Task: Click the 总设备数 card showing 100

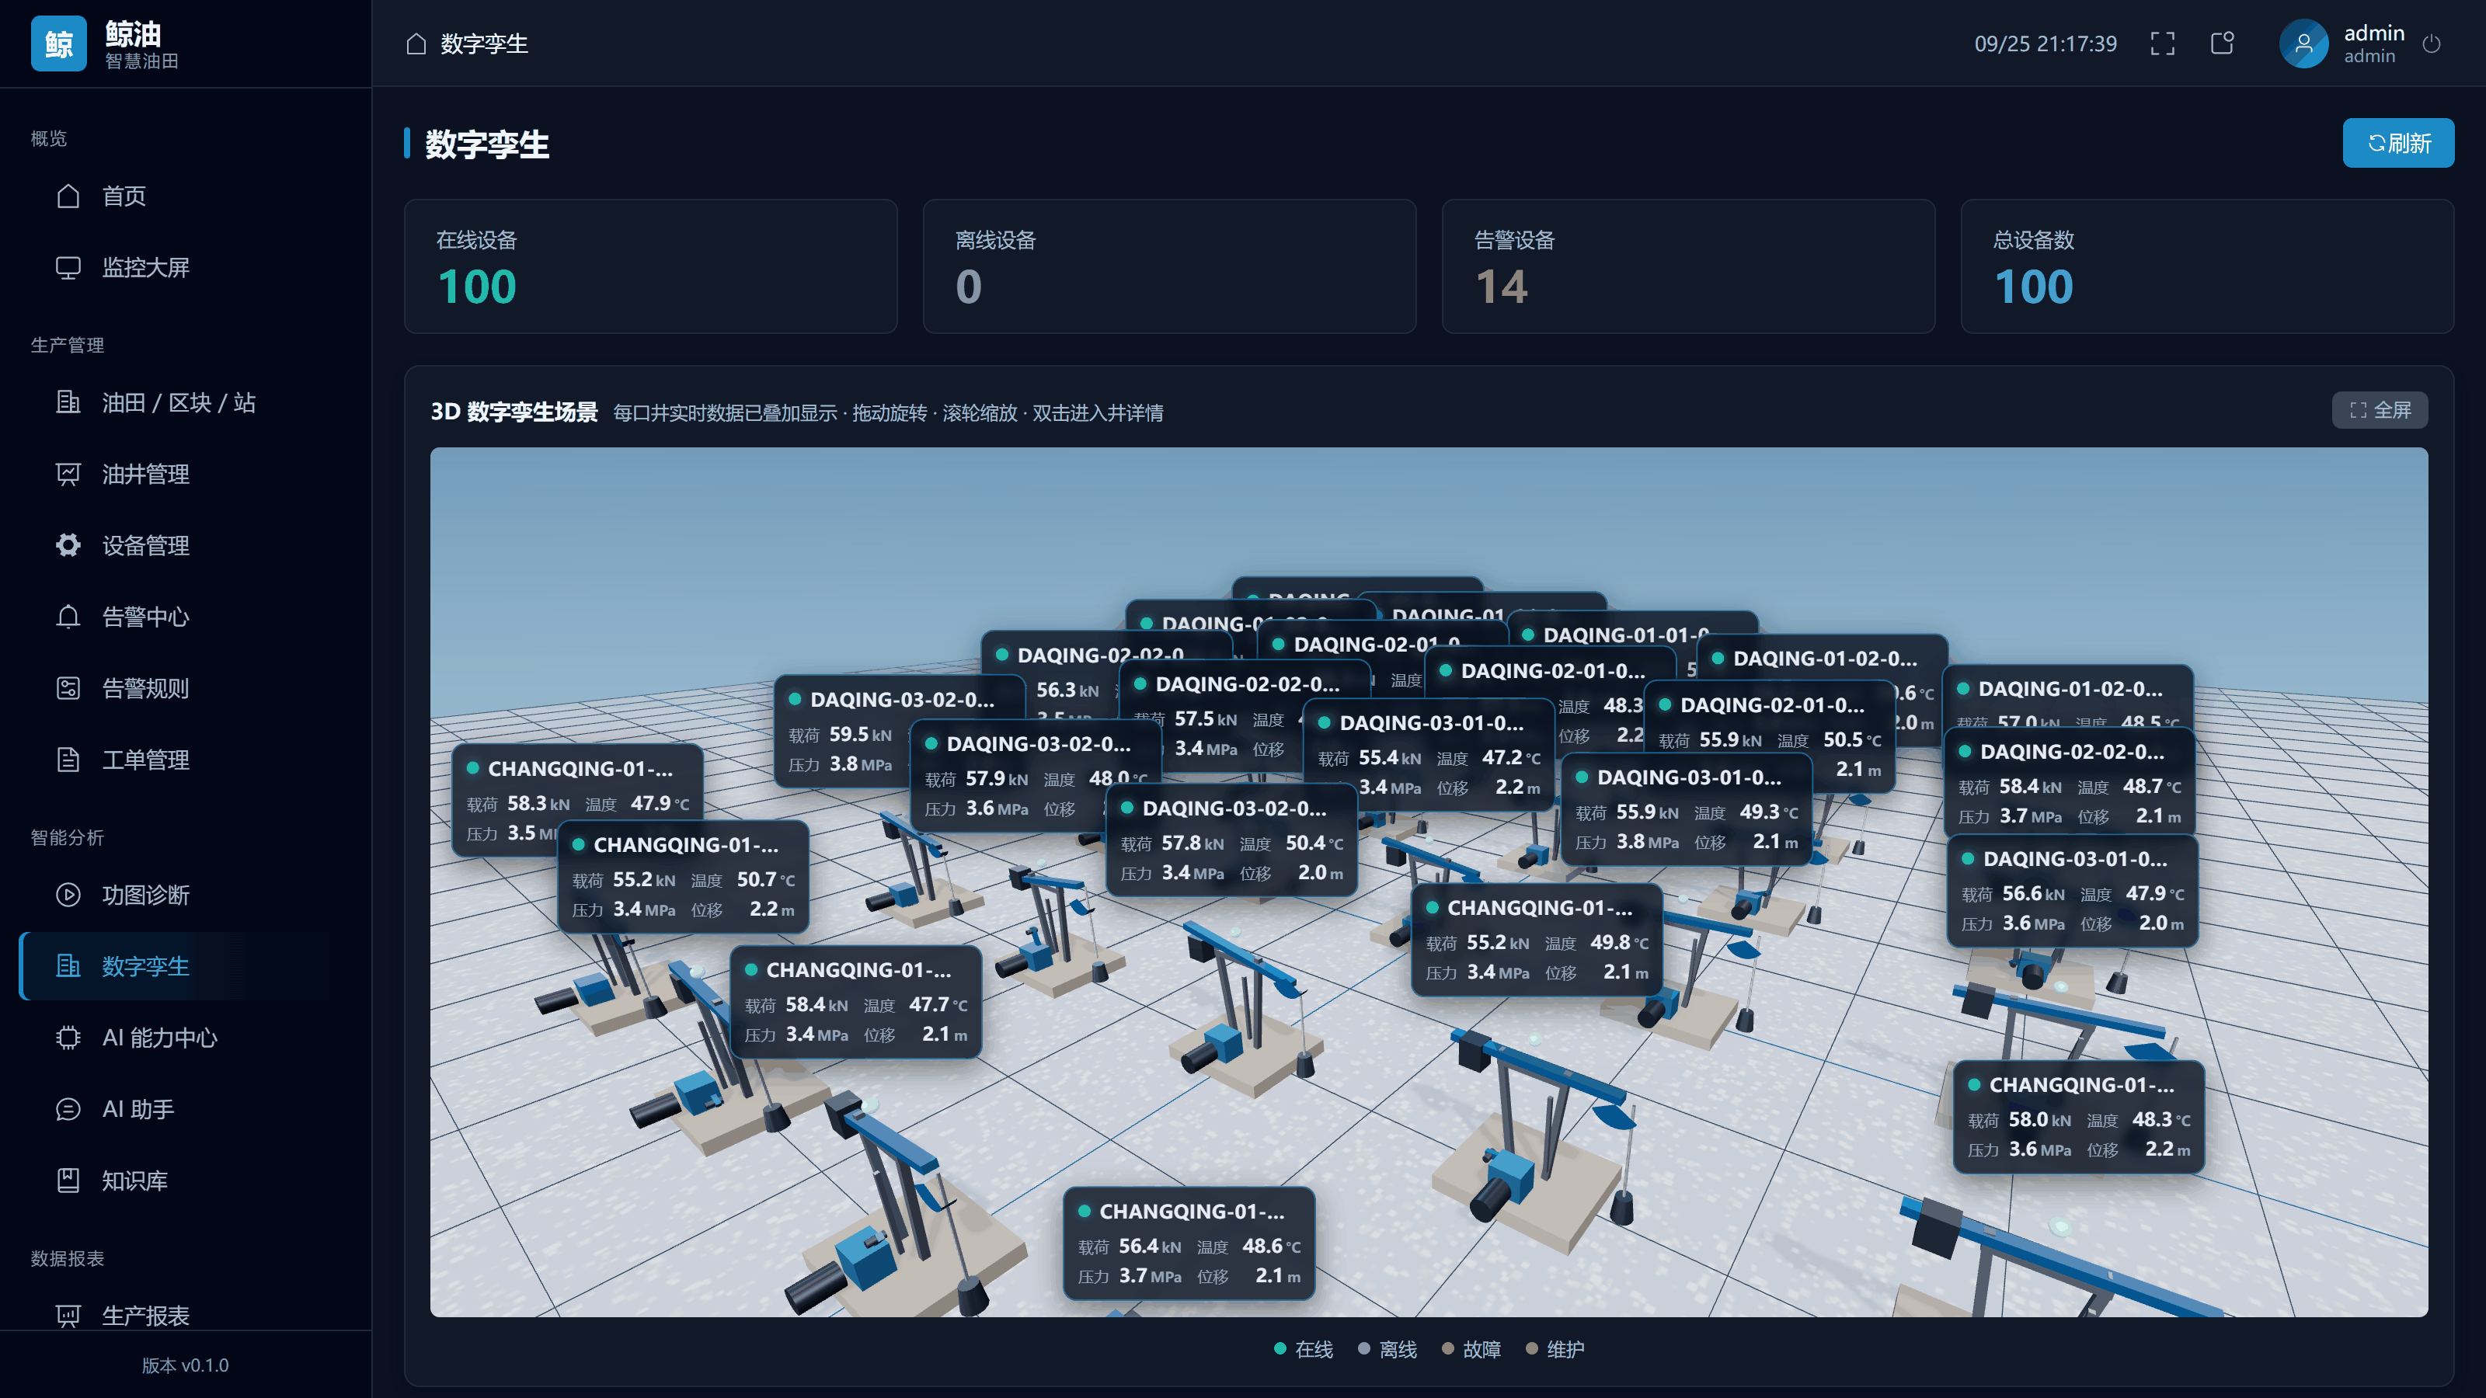Action: (2207, 266)
